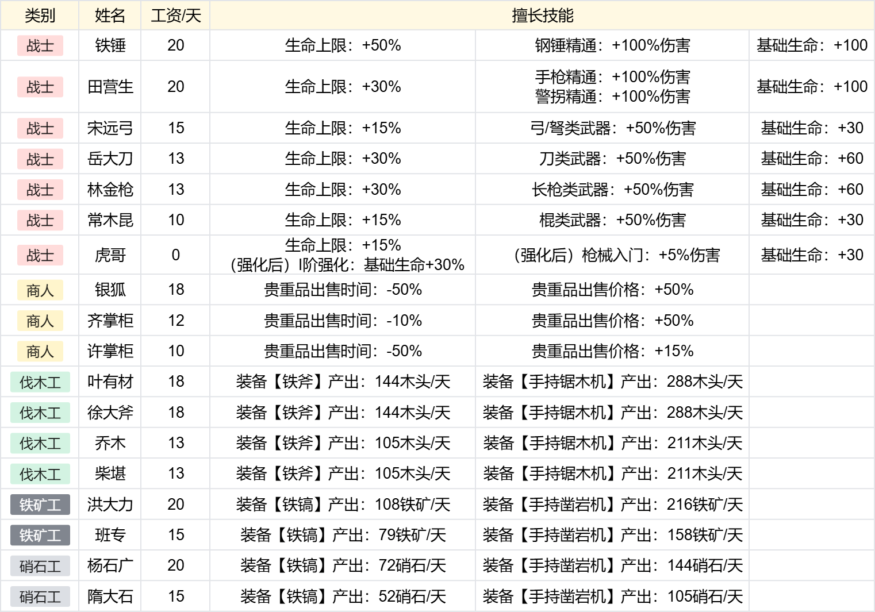Image resolution: width=875 pixels, height=612 pixels.
Task: Select the 刀类武器 +50%伤害 cell
Action: 612,159
